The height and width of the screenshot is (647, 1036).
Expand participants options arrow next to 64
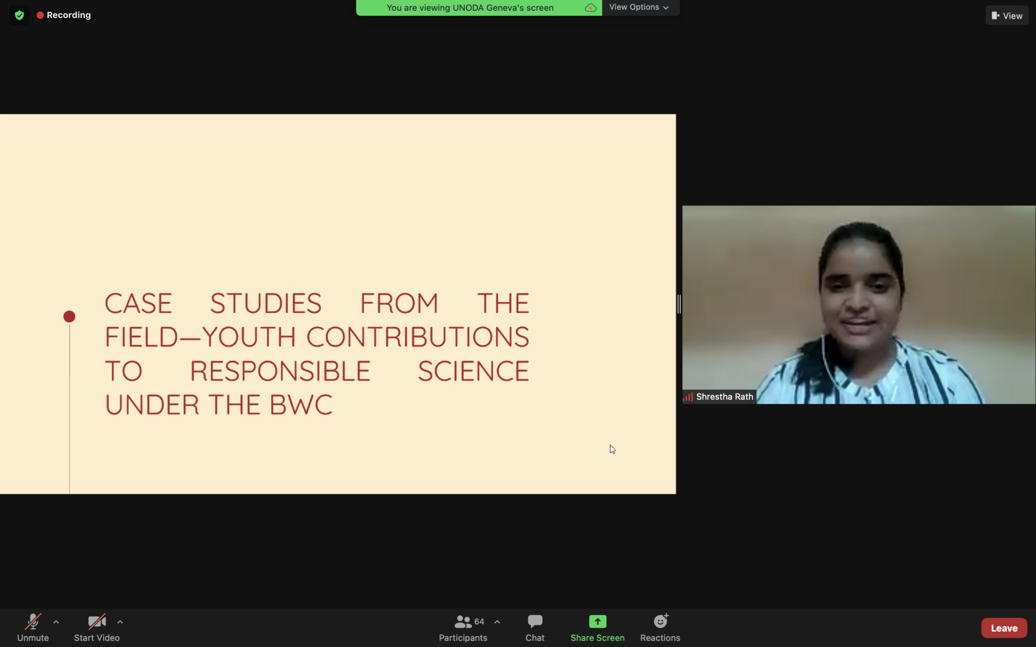pyautogui.click(x=497, y=622)
